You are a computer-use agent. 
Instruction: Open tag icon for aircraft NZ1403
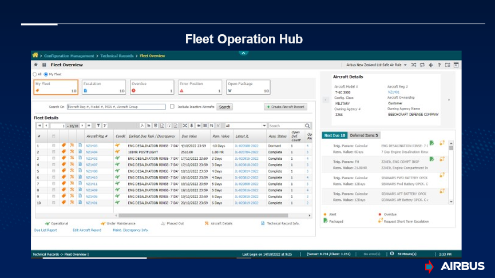64,146
